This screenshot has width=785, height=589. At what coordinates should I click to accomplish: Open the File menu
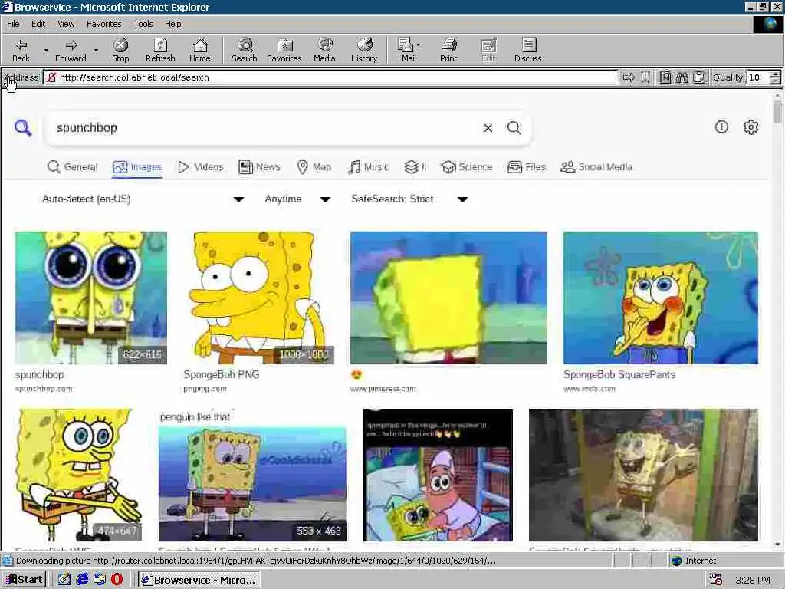(13, 24)
